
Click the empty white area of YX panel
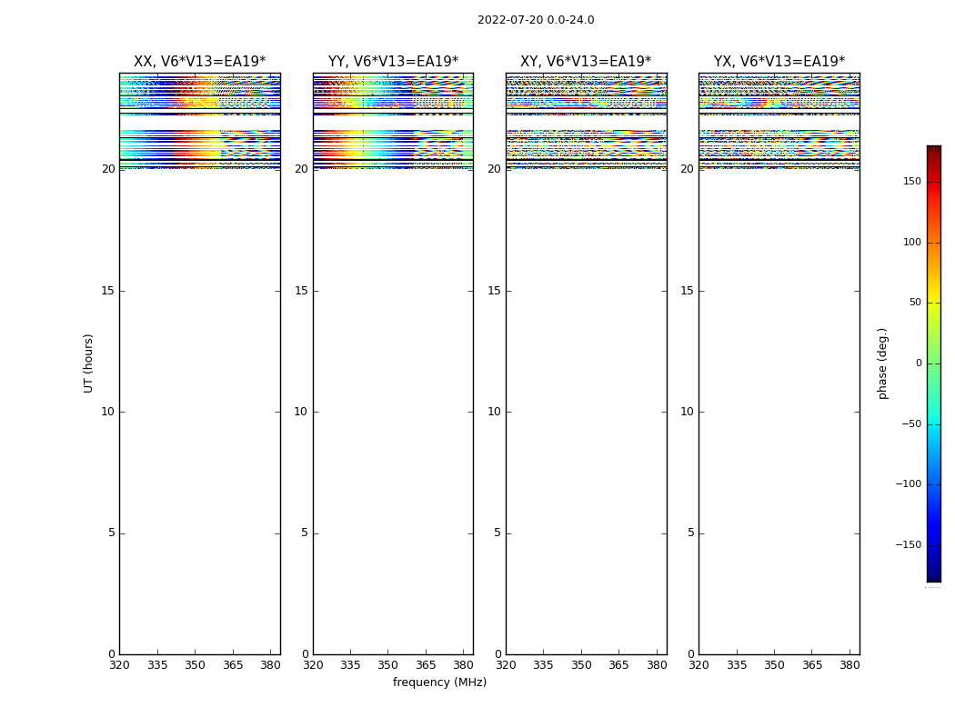pyautogui.click(x=779, y=409)
